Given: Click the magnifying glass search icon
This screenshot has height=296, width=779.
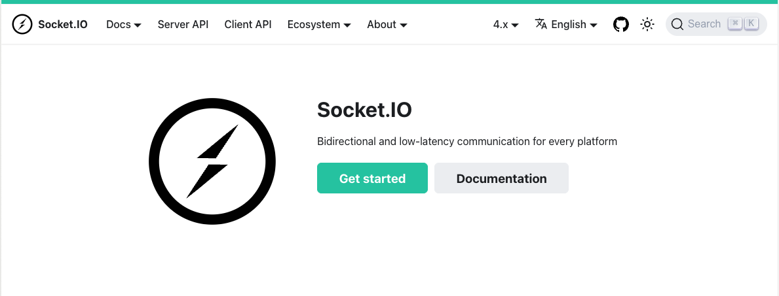Looking at the screenshot, I should click(677, 24).
